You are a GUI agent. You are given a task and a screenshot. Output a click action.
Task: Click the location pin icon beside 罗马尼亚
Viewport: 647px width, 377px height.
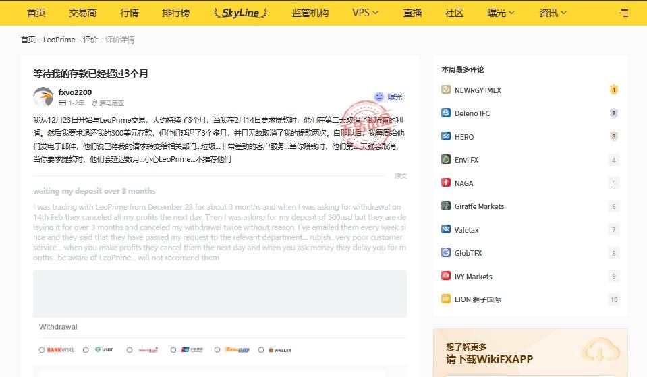pyautogui.click(x=94, y=103)
